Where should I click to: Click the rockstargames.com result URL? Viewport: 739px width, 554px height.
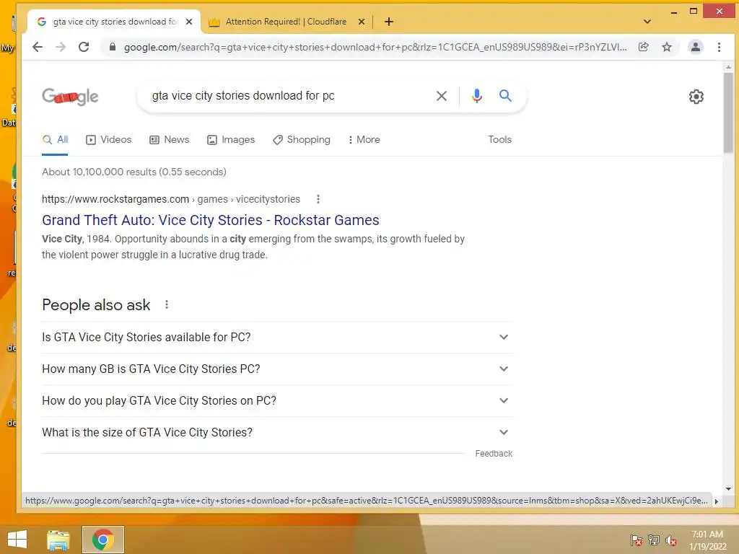pyautogui.click(x=171, y=199)
